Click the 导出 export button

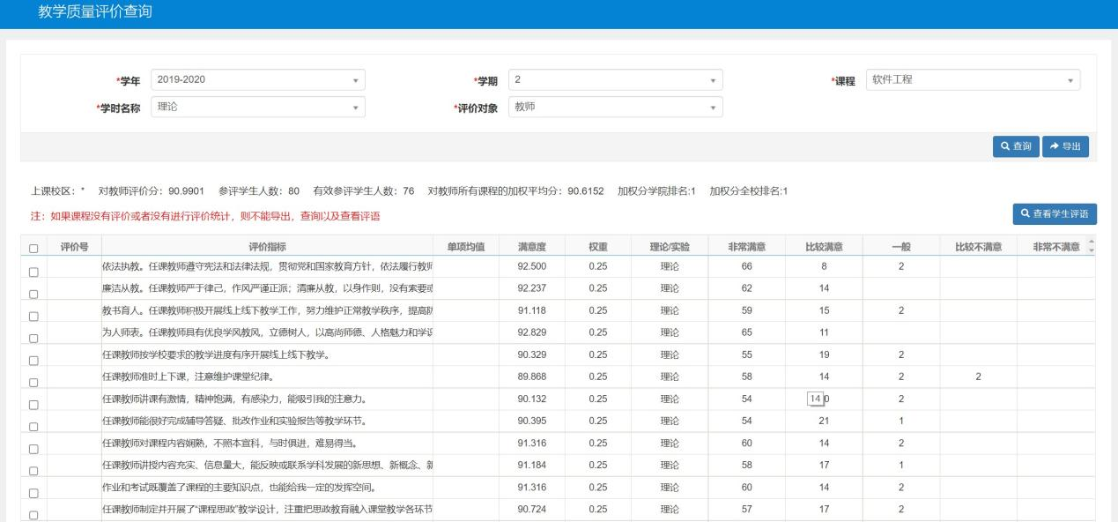click(x=1065, y=146)
